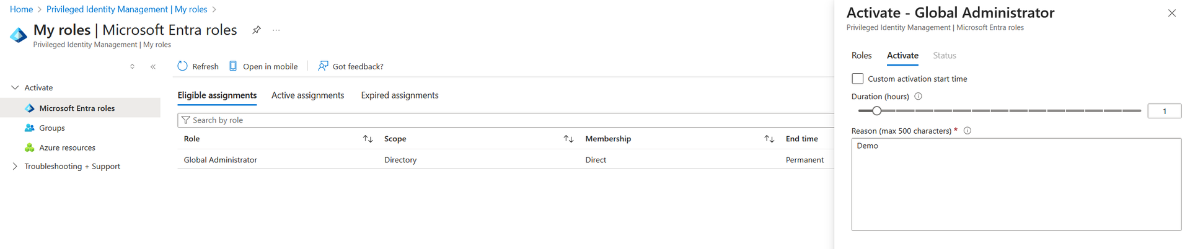This screenshot has width=1190, height=249.
Task: Click the Duration hours slider handle
Action: (x=876, y=111)
